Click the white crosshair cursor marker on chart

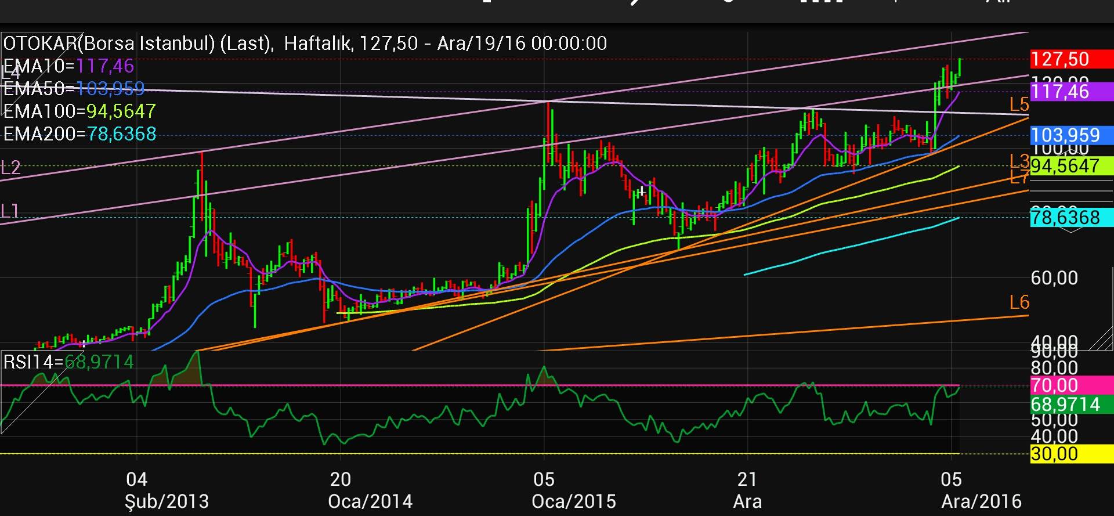click(642, 190)
